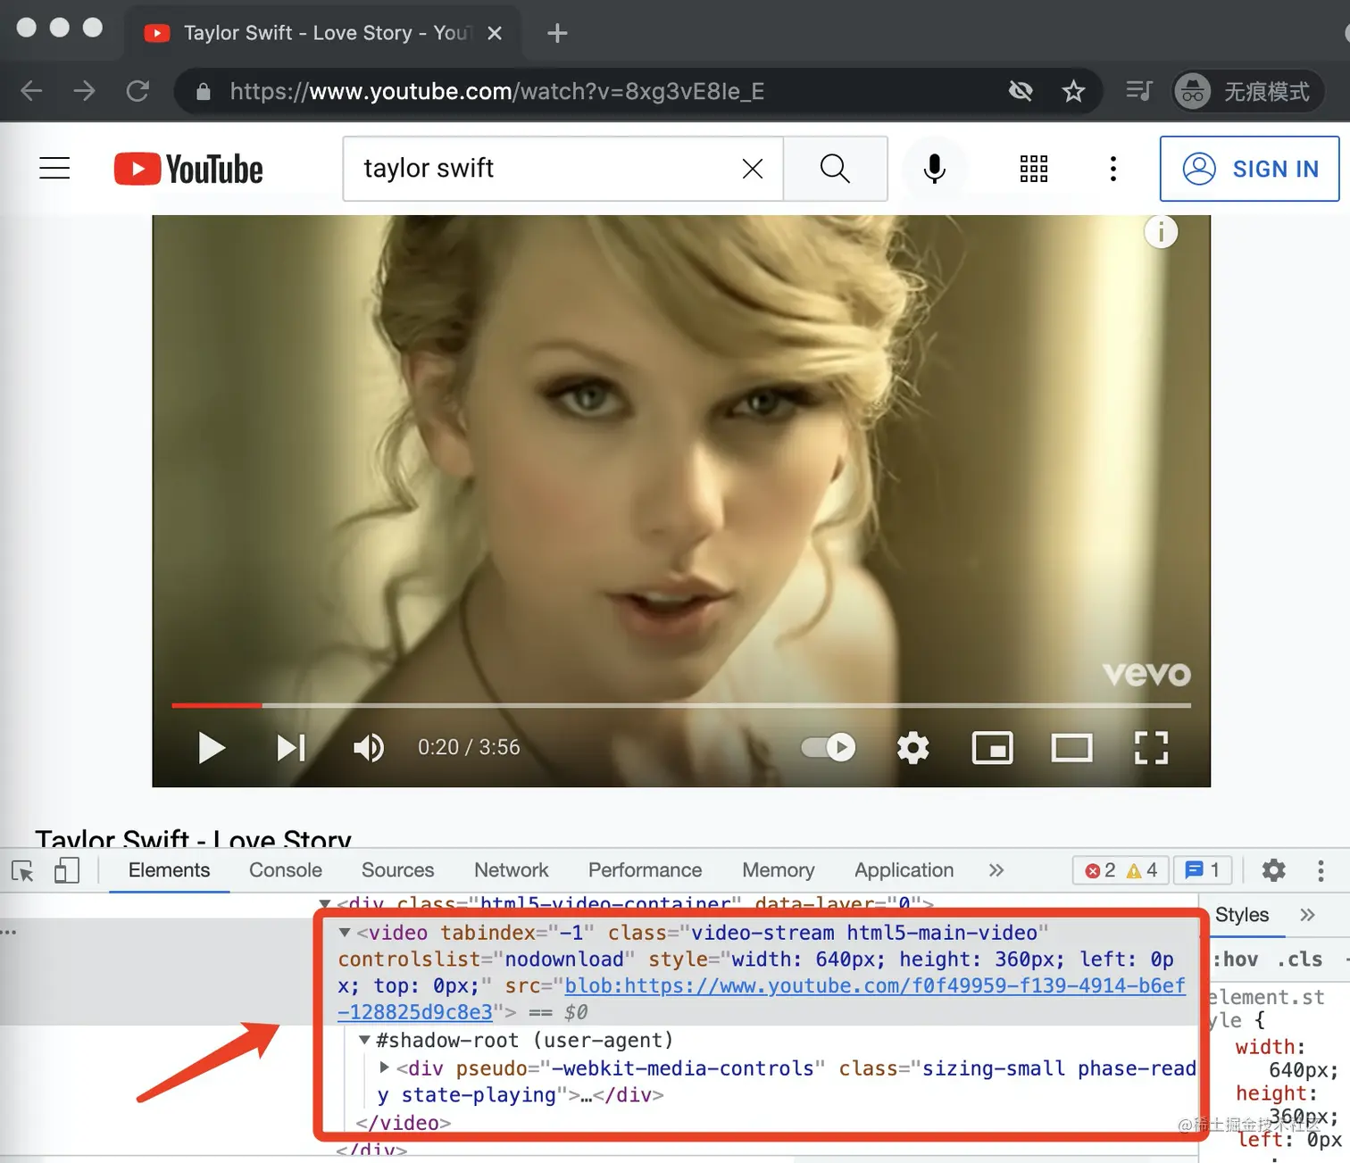Go to the YouTube home logo
This screenshot has height=1163, width=1350.
188,169
